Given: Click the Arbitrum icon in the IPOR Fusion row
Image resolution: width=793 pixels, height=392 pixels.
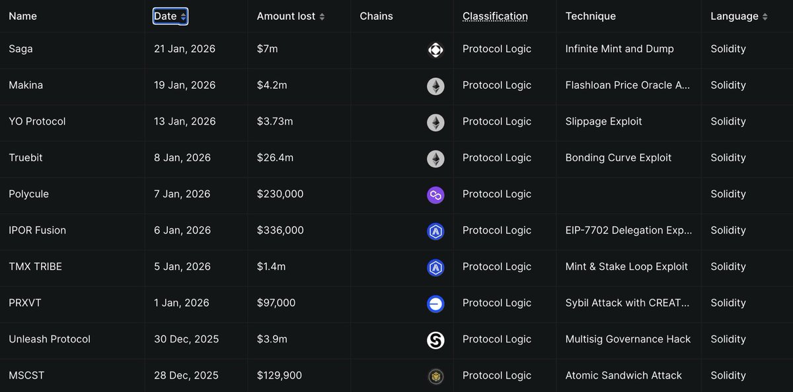Looking at the screenshot, I should click(x=435, y=231).
